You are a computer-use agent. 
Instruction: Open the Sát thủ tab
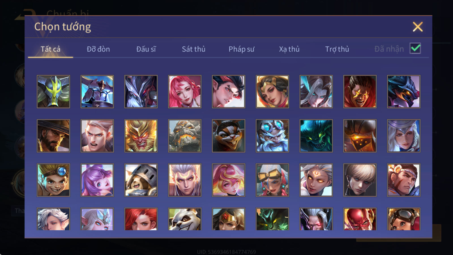point(193,49)
